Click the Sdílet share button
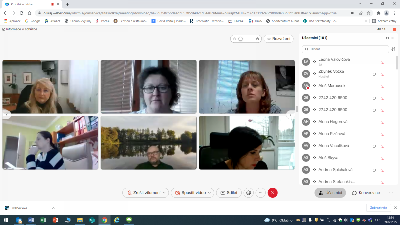This screenshot has height=225, width=400. 229,193
